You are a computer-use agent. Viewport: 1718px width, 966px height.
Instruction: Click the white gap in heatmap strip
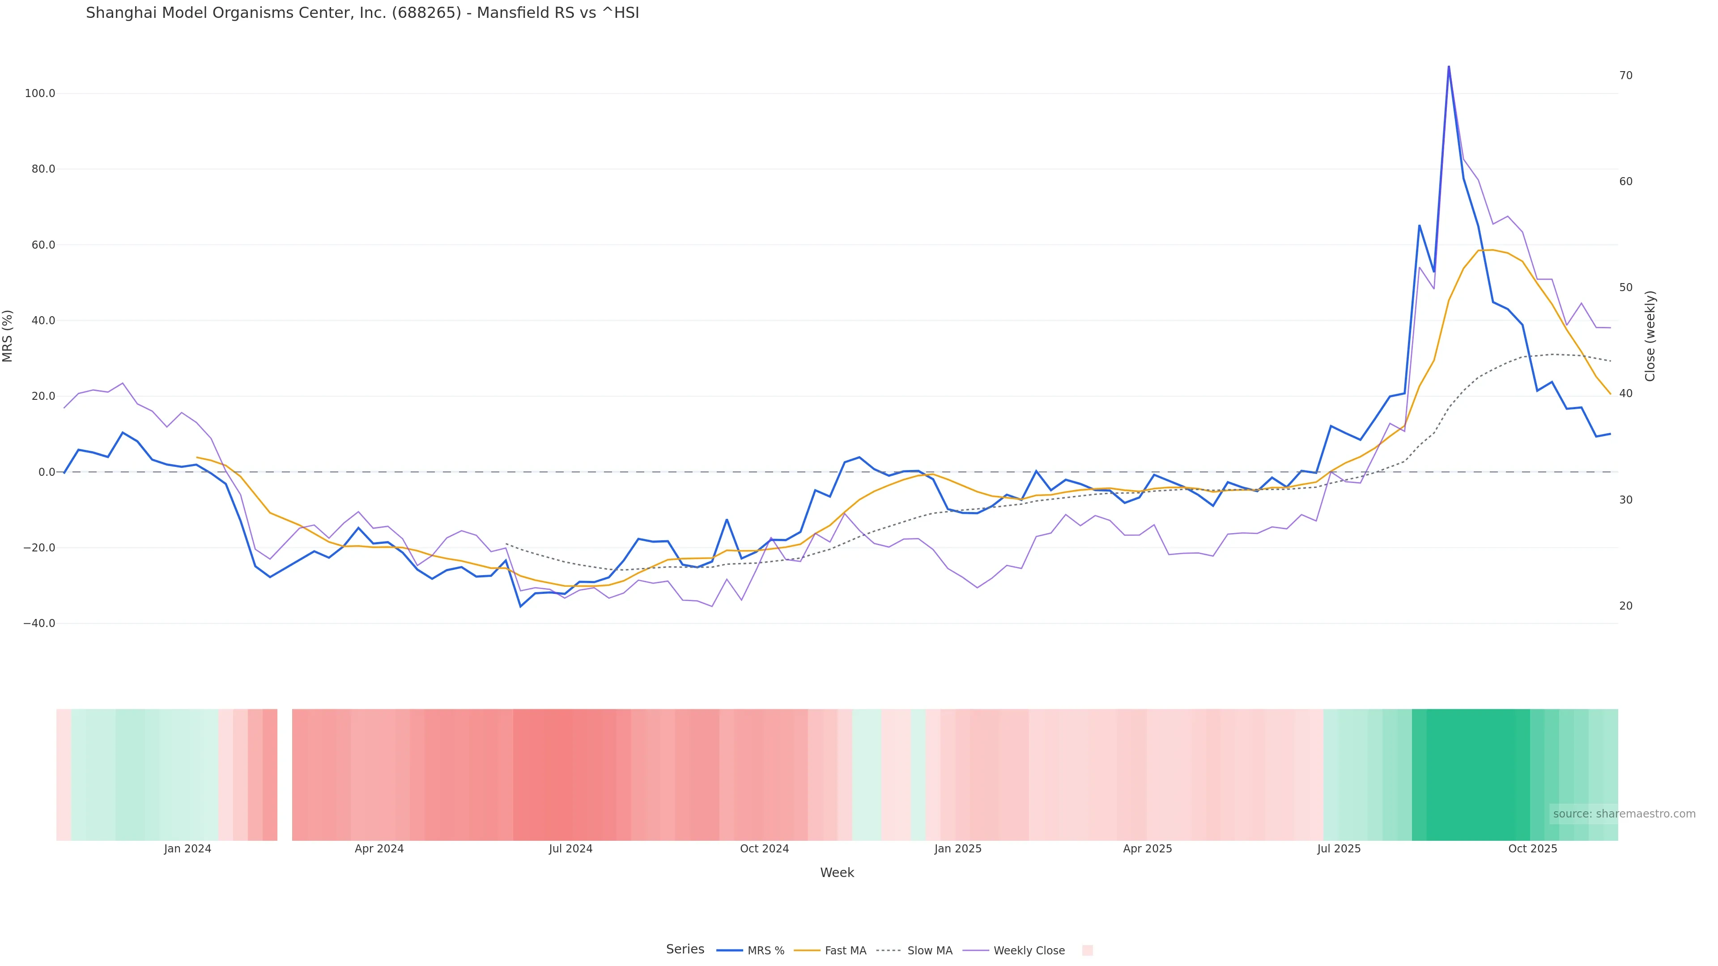point(285,774)
